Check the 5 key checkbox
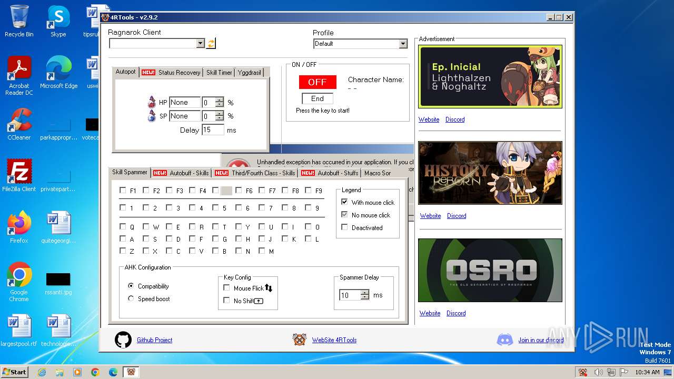Viewport: 674px width, 379px height. pos(215,208)
